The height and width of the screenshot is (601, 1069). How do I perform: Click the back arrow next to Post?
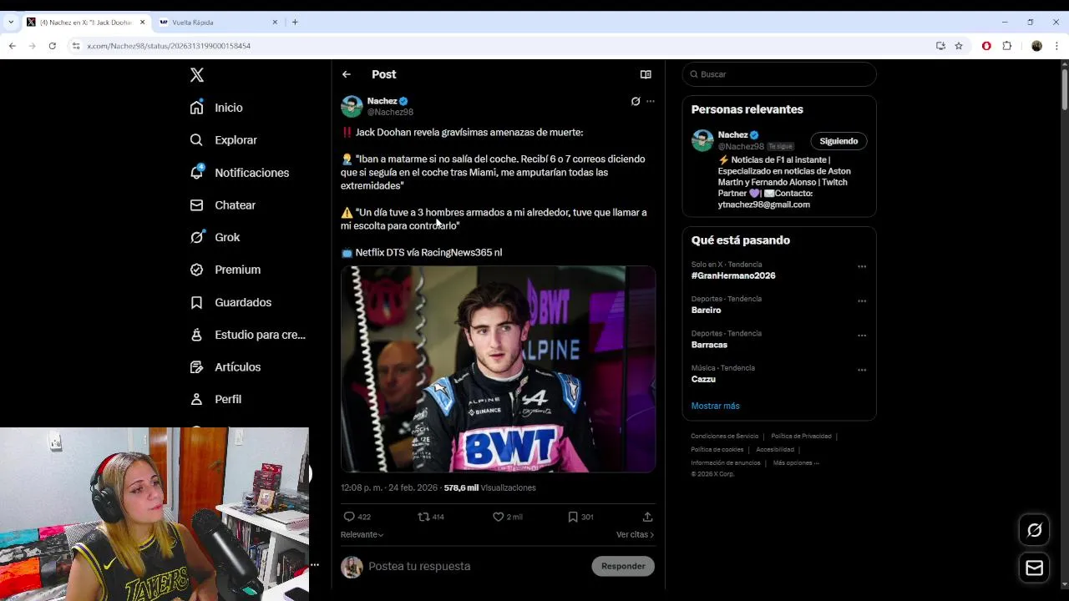[347, 74]
